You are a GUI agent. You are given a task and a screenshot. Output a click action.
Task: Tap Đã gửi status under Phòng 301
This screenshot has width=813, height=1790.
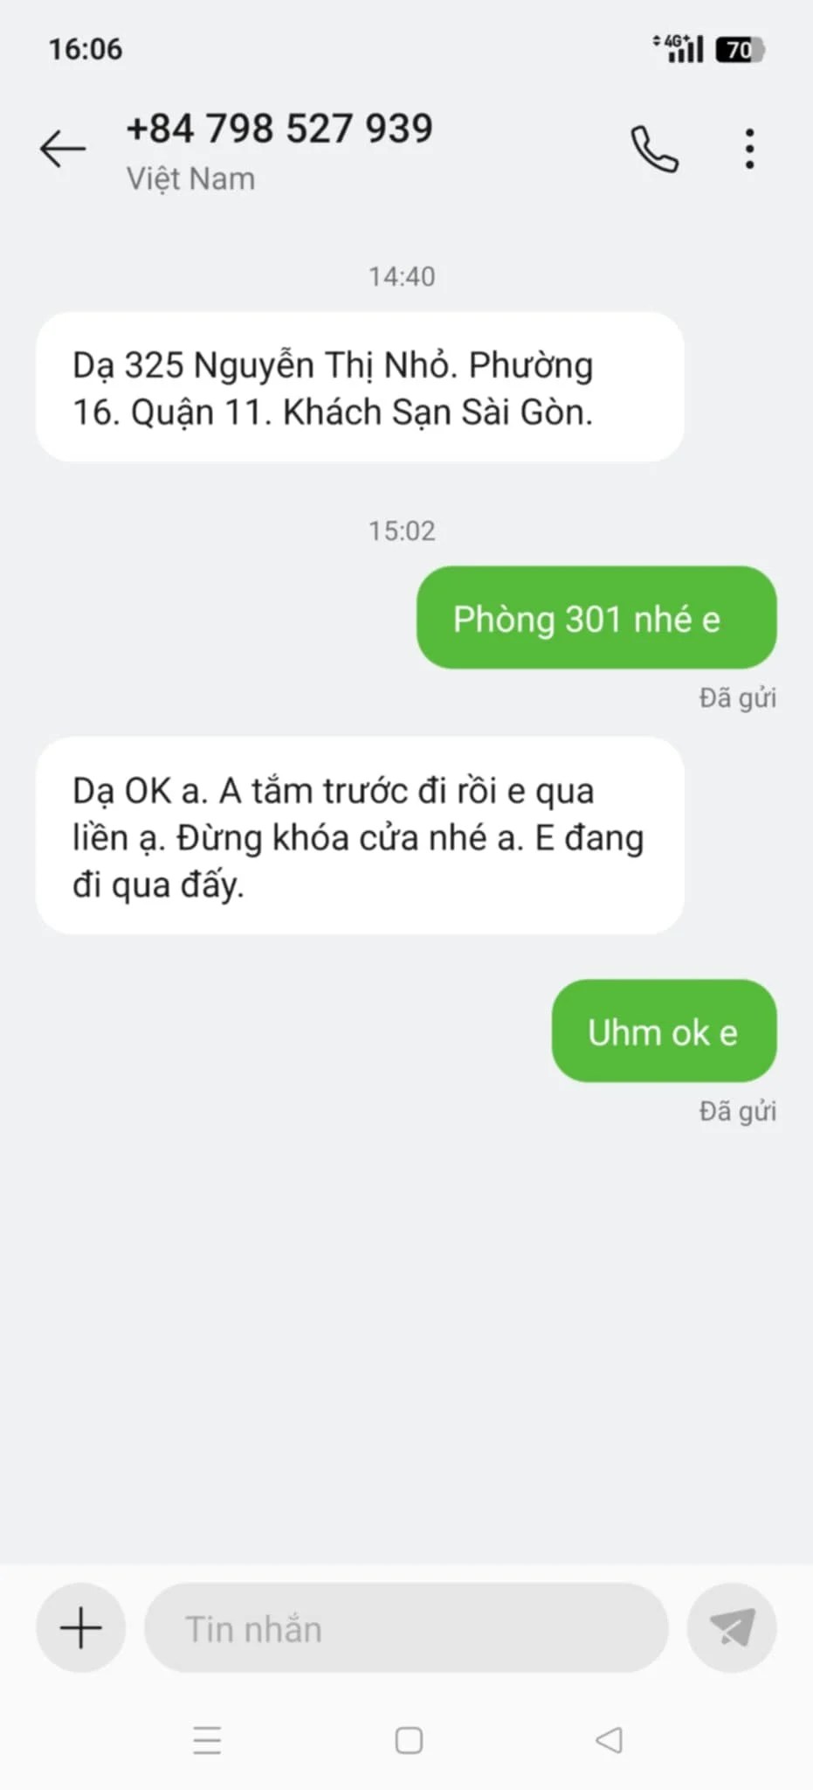737,697
